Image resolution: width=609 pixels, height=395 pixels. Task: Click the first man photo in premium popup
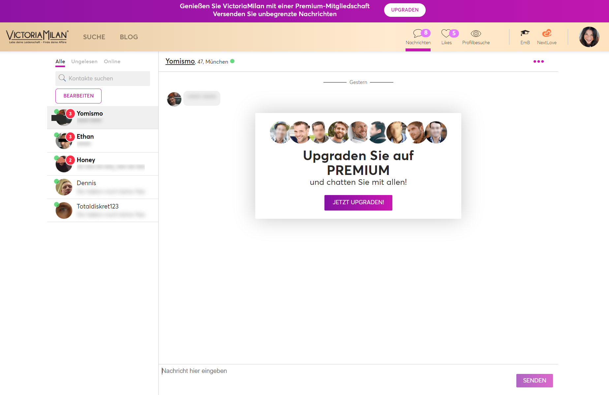coord(280,132)
